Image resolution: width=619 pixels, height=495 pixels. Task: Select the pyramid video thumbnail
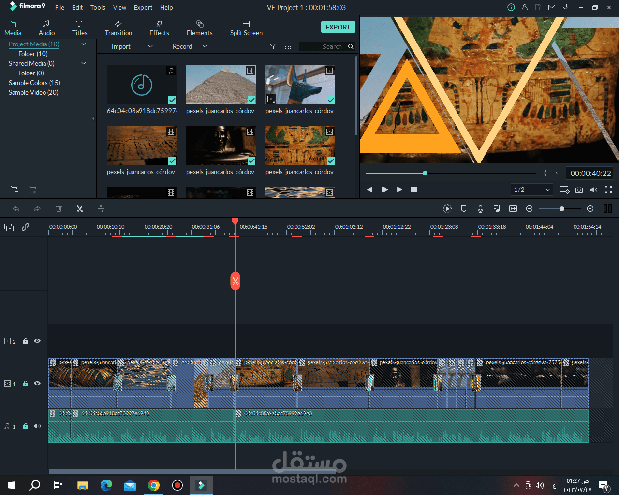[x=221, y=85]
